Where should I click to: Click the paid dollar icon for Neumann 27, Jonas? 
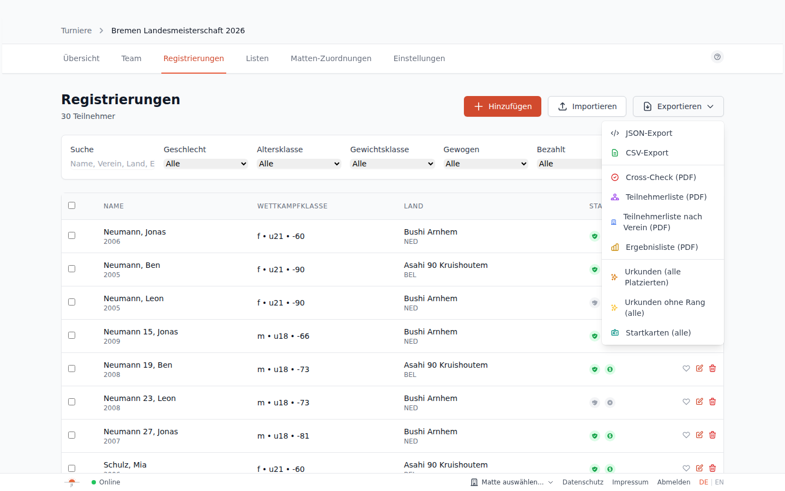[610, 436]
